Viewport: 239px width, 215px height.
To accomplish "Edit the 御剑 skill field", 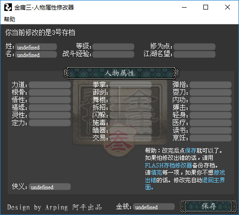I will point(130,92).
